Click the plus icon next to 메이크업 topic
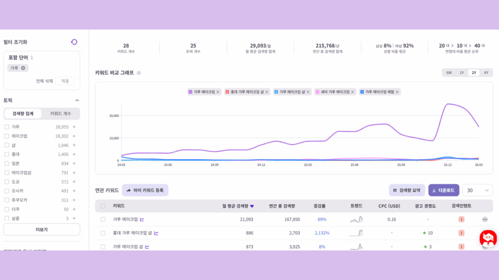499x280 pixels. point(74,136)
